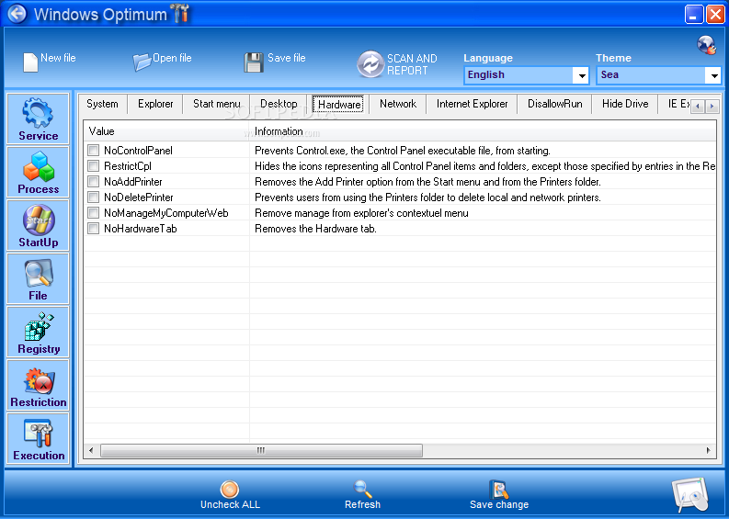
Task: Click the Save file floppy disk icon
Action: pyautogui.click(x=254, y=62)
